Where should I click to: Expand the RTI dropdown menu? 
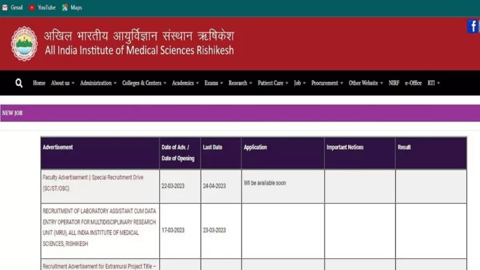click(x=434, y=83)
